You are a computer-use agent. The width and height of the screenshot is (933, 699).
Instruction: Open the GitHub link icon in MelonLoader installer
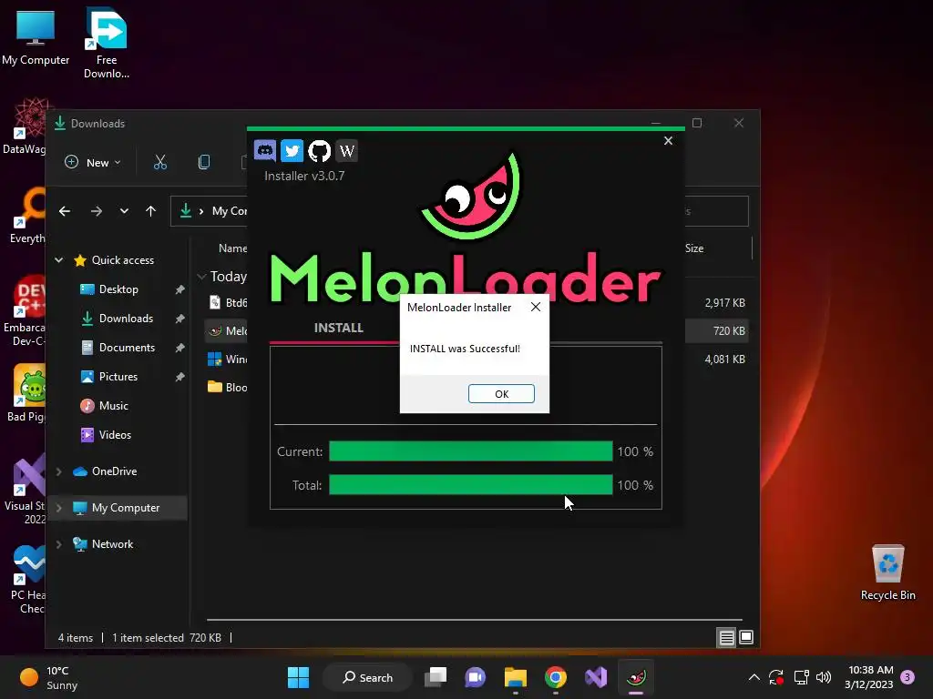pos(319,150)
